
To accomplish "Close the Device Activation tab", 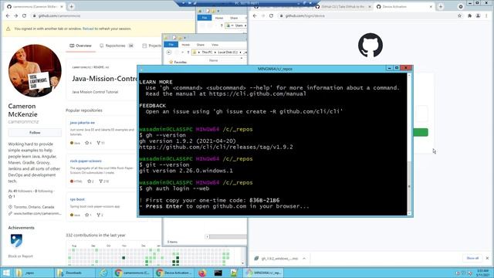I will tap(431, 7).
